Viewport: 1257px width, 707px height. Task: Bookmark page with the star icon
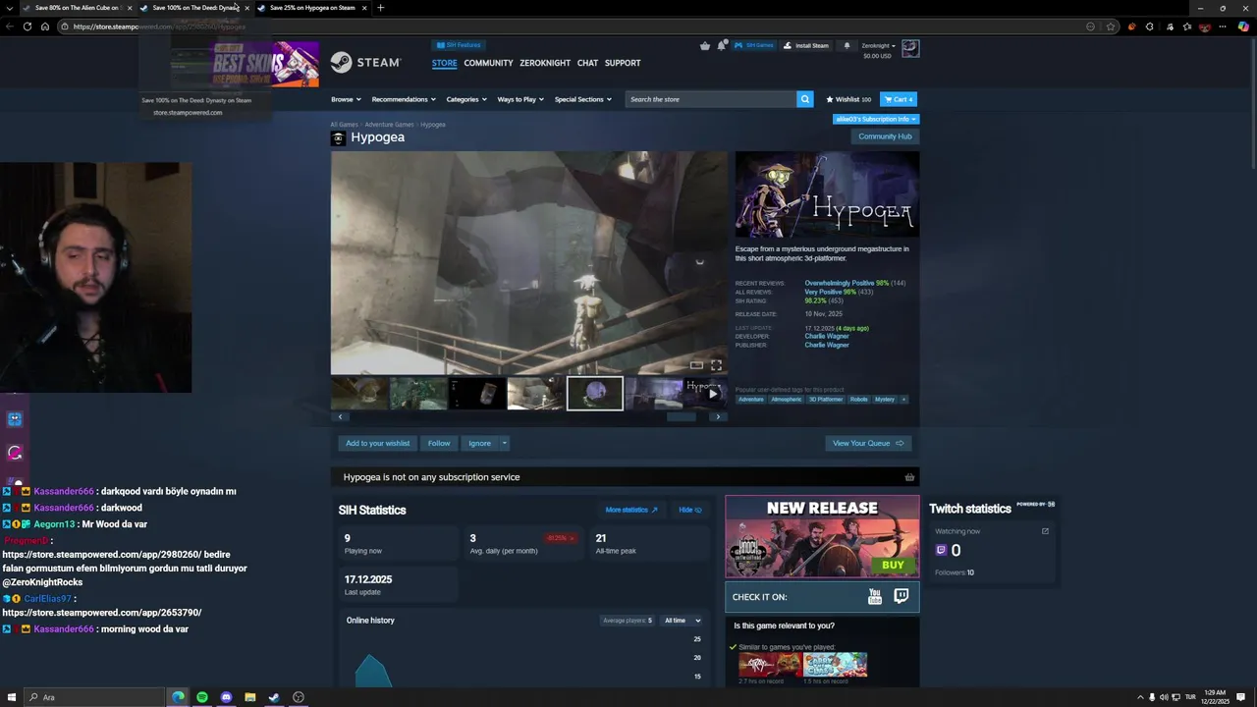point(1111,27)
